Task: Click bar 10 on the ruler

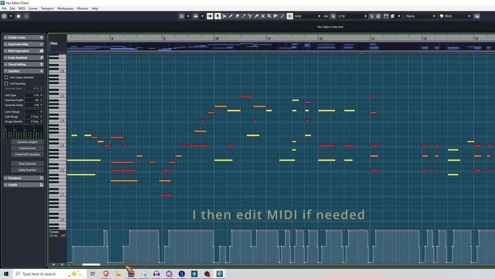Action: 217,39
